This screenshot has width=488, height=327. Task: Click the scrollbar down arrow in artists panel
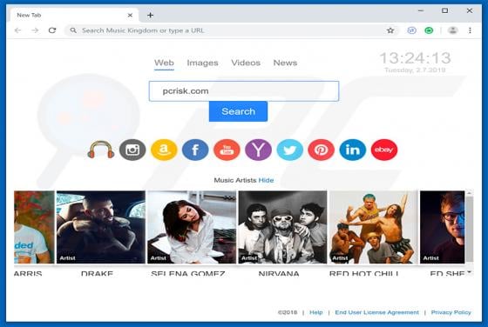(470, 272)
